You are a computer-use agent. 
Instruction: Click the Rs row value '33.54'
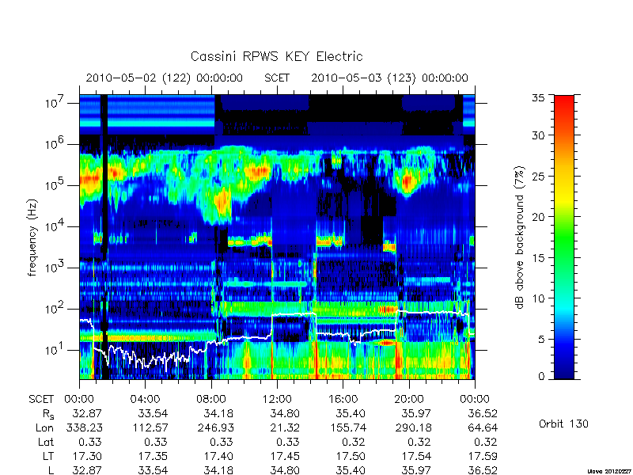[x=153, y=413]
